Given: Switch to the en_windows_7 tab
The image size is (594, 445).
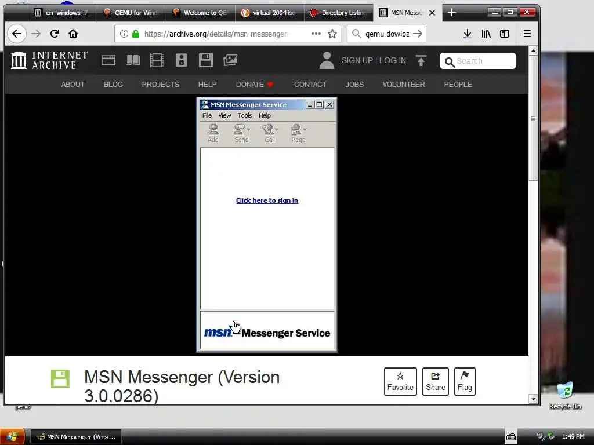Looking at the screenshot, I should pos(63,13).
